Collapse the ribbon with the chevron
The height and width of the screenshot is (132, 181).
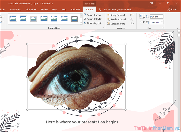pyautogui.click(x=178, y=28)
